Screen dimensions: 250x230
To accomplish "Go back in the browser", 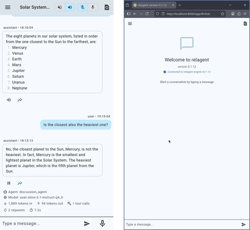I will click(135, 14).
